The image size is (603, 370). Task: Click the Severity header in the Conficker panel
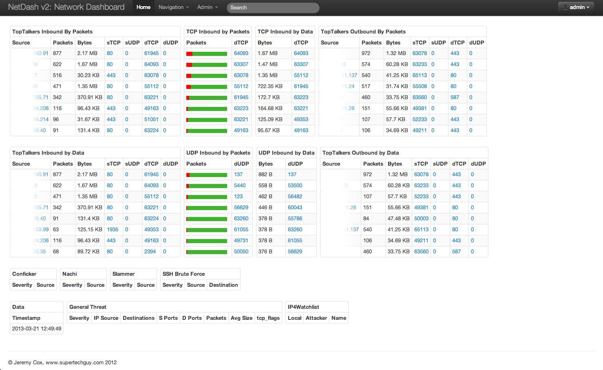pos(22,285)
